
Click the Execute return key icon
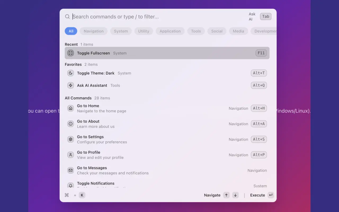(x=271, y=195)
